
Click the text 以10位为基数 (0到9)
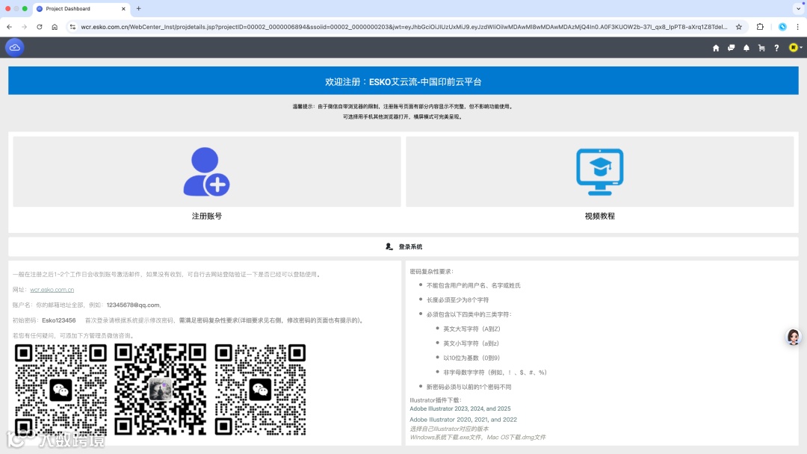pos(471,358)
